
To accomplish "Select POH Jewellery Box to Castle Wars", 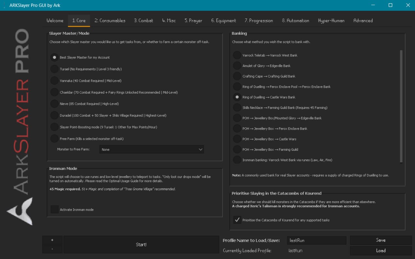I will [x=237, y=139].
